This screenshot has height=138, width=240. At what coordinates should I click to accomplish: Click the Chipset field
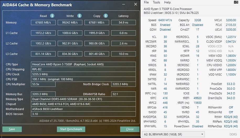83,104
